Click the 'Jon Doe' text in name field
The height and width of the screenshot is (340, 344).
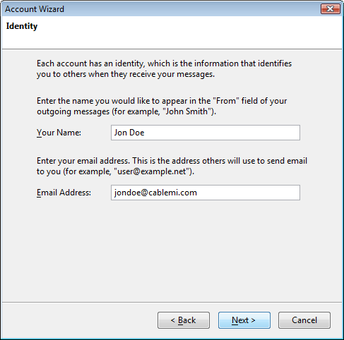pos(129,133)
